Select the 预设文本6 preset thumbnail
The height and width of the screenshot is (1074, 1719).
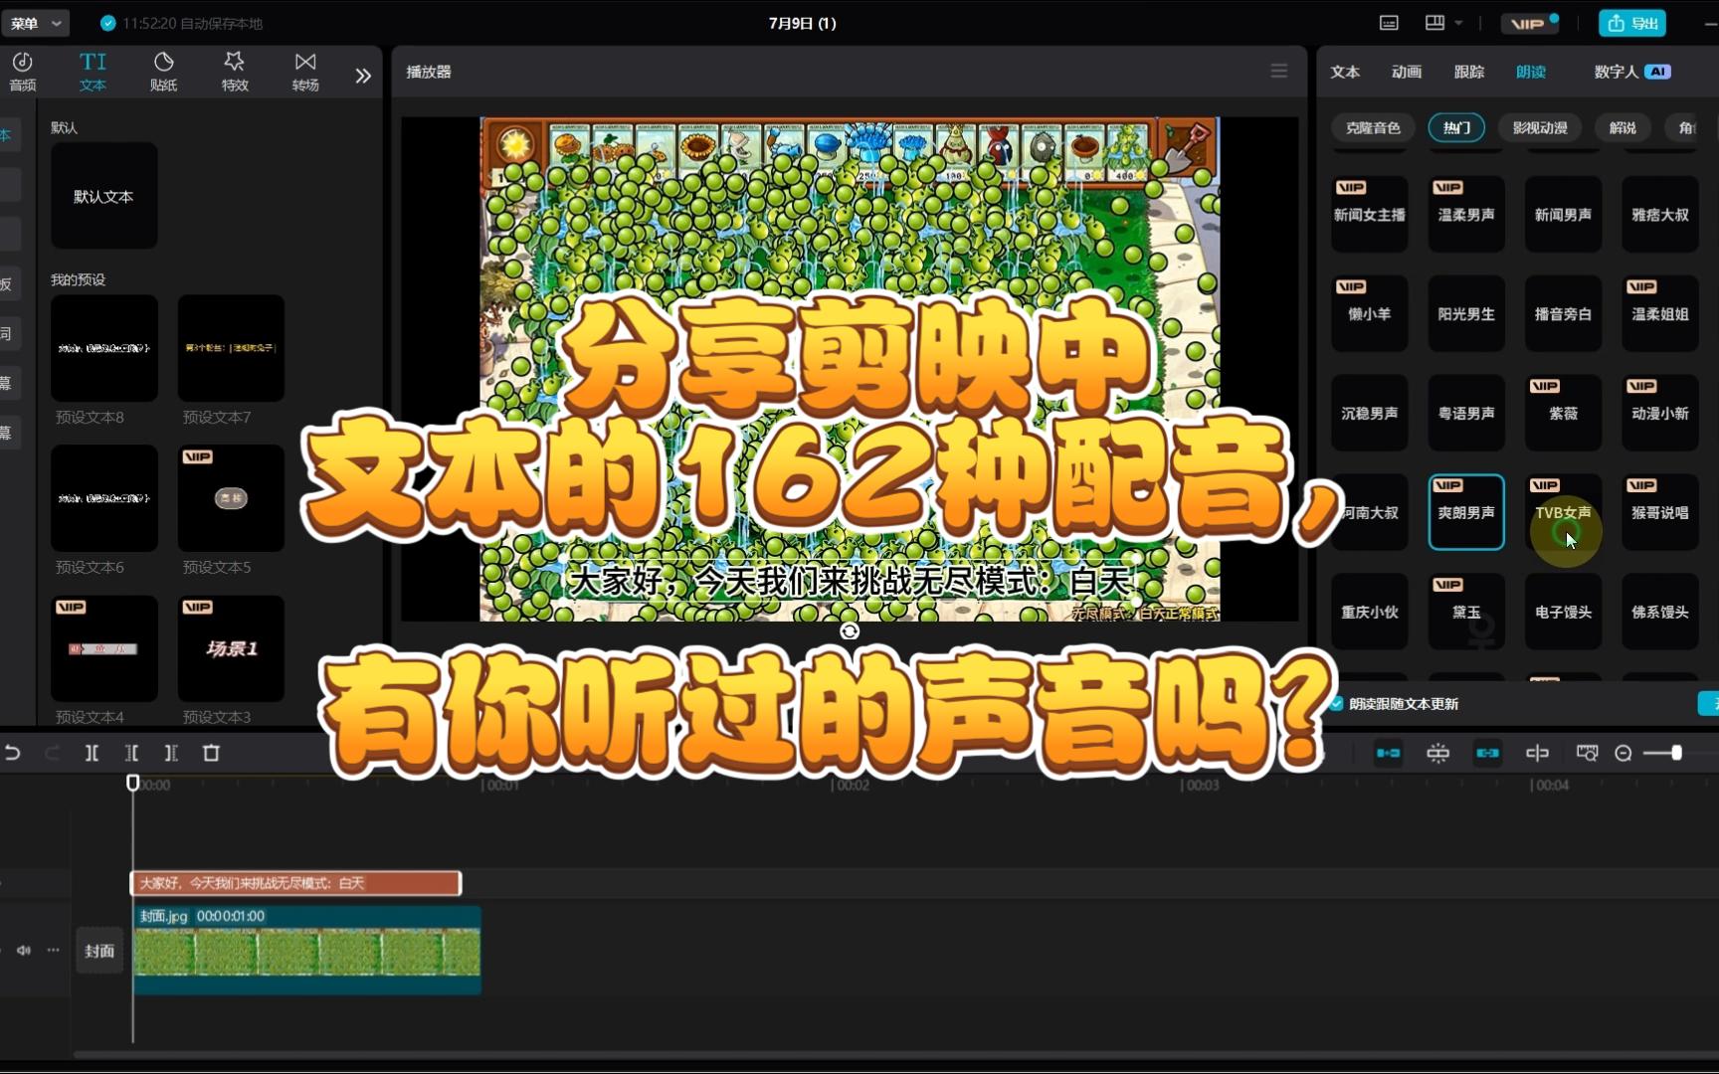click(103, 498)
